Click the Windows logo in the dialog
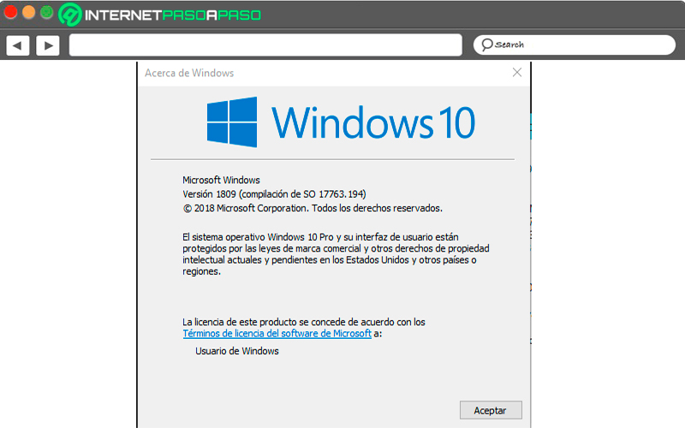The height and width of the screenshot is (428, 685). 232,122
